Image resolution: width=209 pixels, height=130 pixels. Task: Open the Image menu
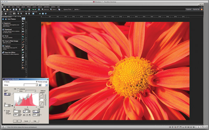[x=18, y=7]
